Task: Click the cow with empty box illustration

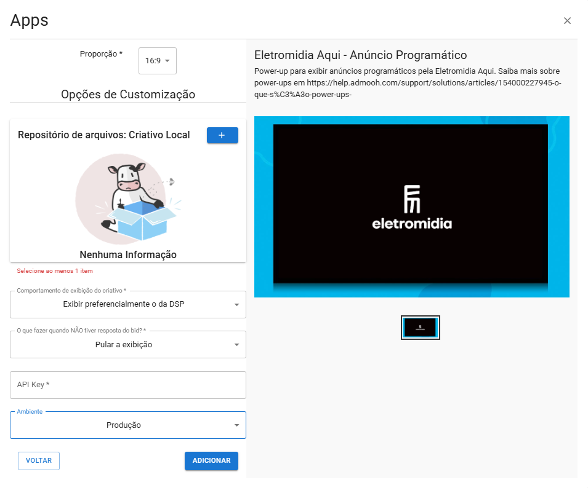Action: (x=128, y=199)
